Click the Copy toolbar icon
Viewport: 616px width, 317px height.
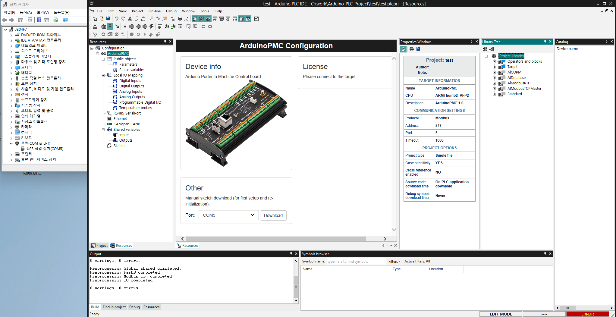pos(137,19)
